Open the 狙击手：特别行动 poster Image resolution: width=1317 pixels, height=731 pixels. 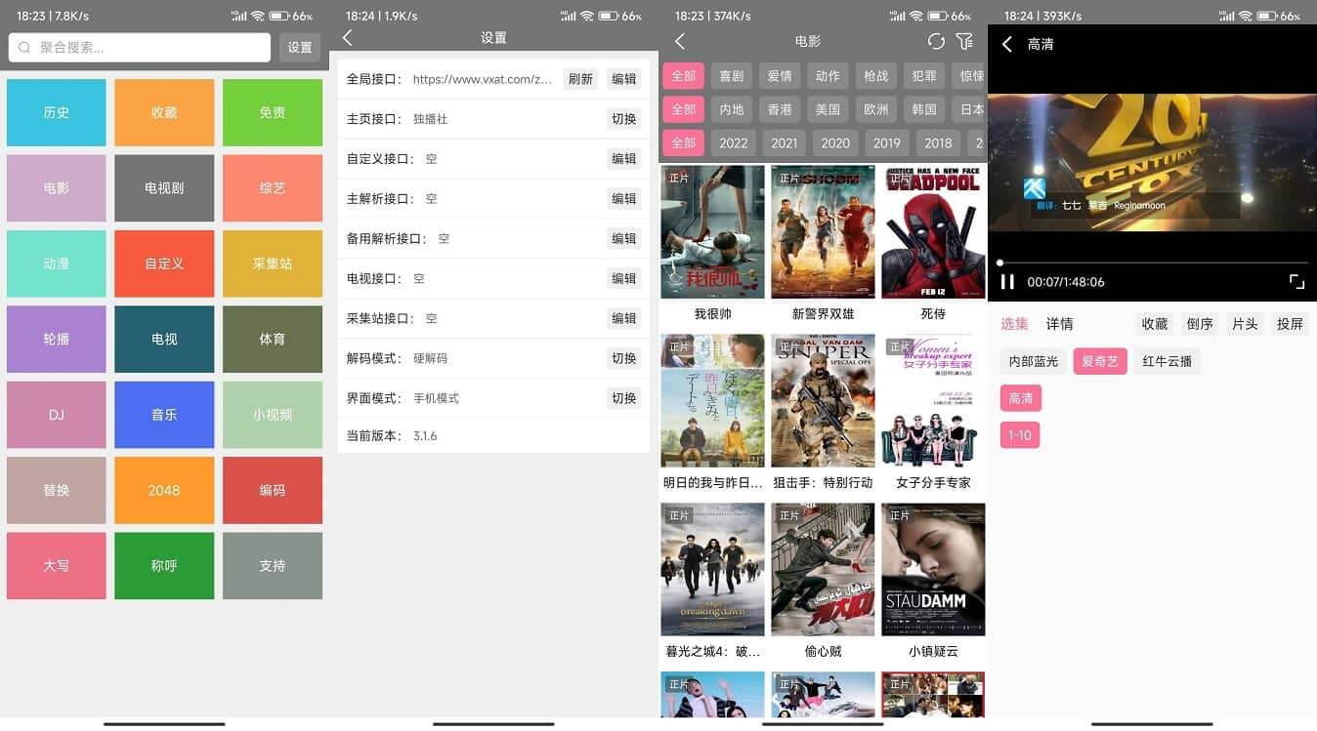(x=823, y=401)
